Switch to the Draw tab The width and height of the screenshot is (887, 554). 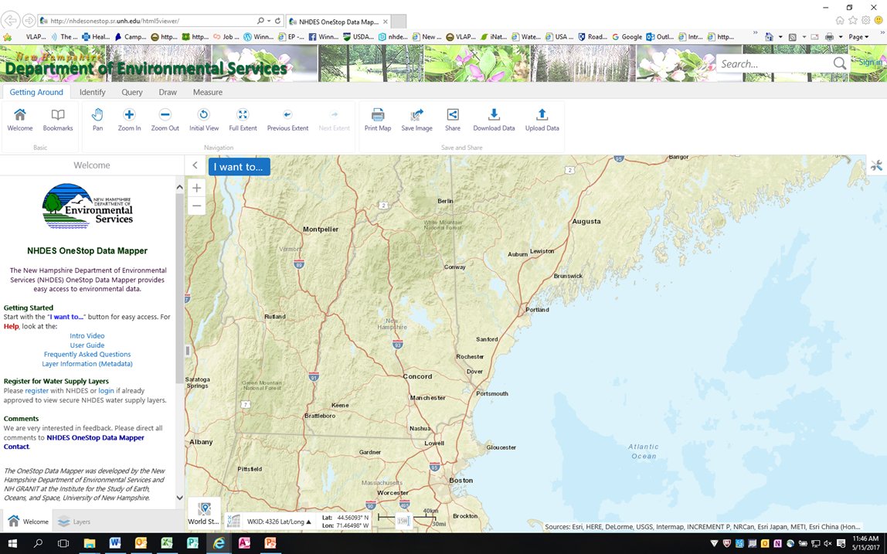168,92
